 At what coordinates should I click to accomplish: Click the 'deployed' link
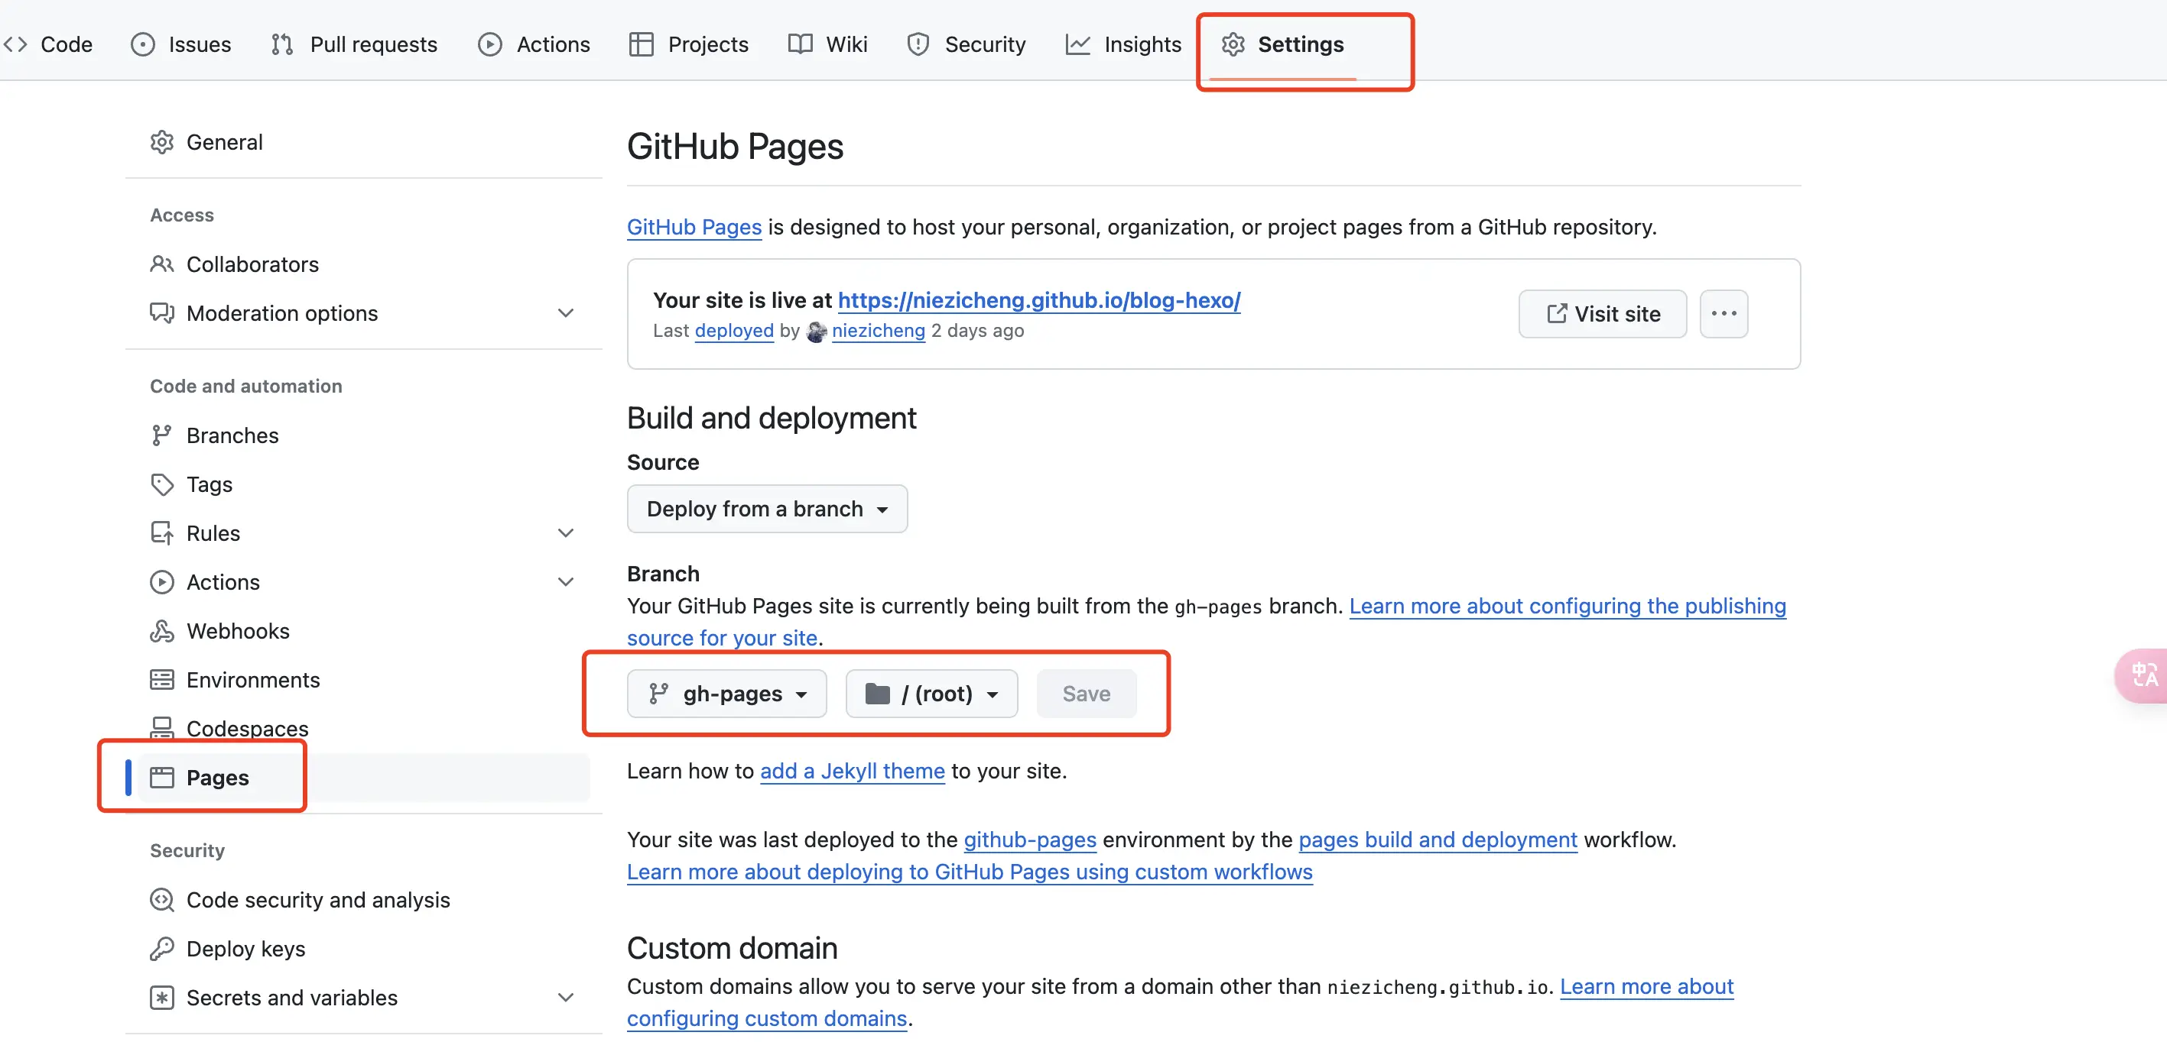[733, 330]
